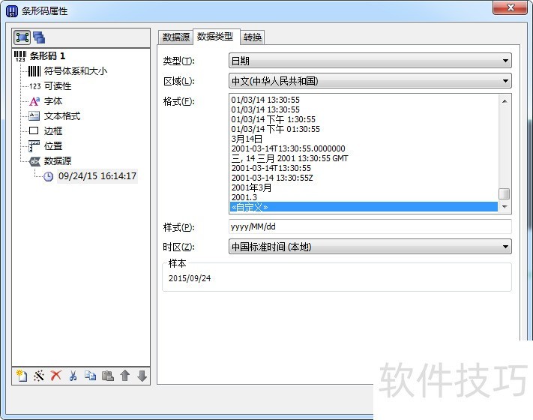Screen dimensions: 533x420
Task: Click the magic wand wizard icon
Action: (39, 375)
